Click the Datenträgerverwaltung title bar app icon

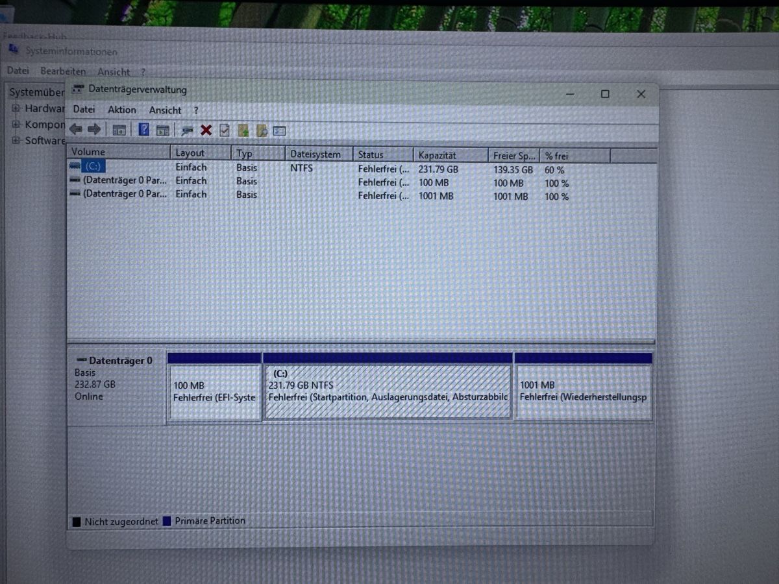(78, 90)
